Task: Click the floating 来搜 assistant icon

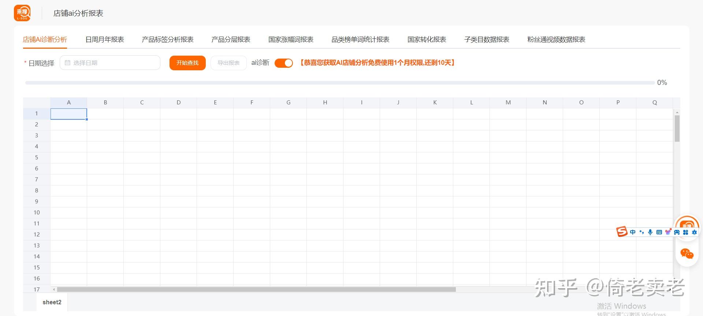Action: [687, 223]
